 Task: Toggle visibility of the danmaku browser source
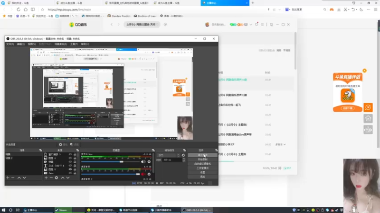click(x=70, y=162)
